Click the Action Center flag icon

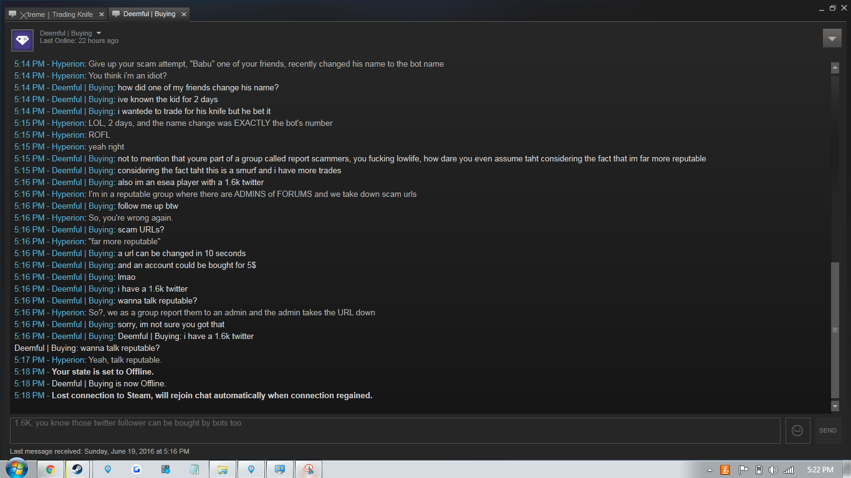pyautogui.click(x=743, y=470)
